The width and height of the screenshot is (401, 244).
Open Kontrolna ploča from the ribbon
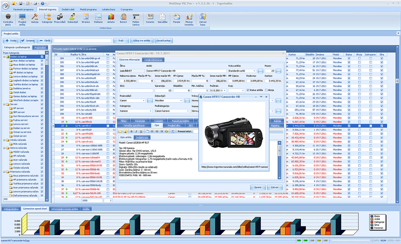(8, 20)
